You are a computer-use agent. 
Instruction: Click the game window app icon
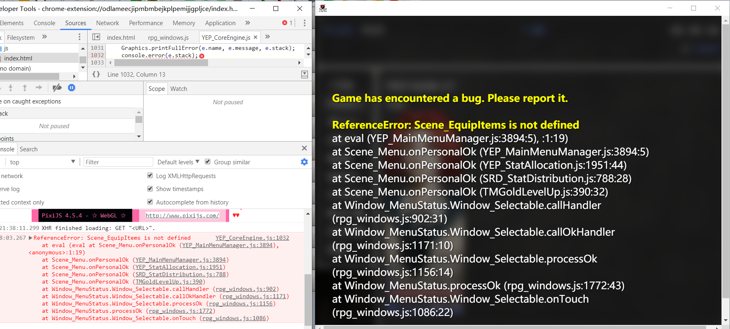[x=323, y=8]
